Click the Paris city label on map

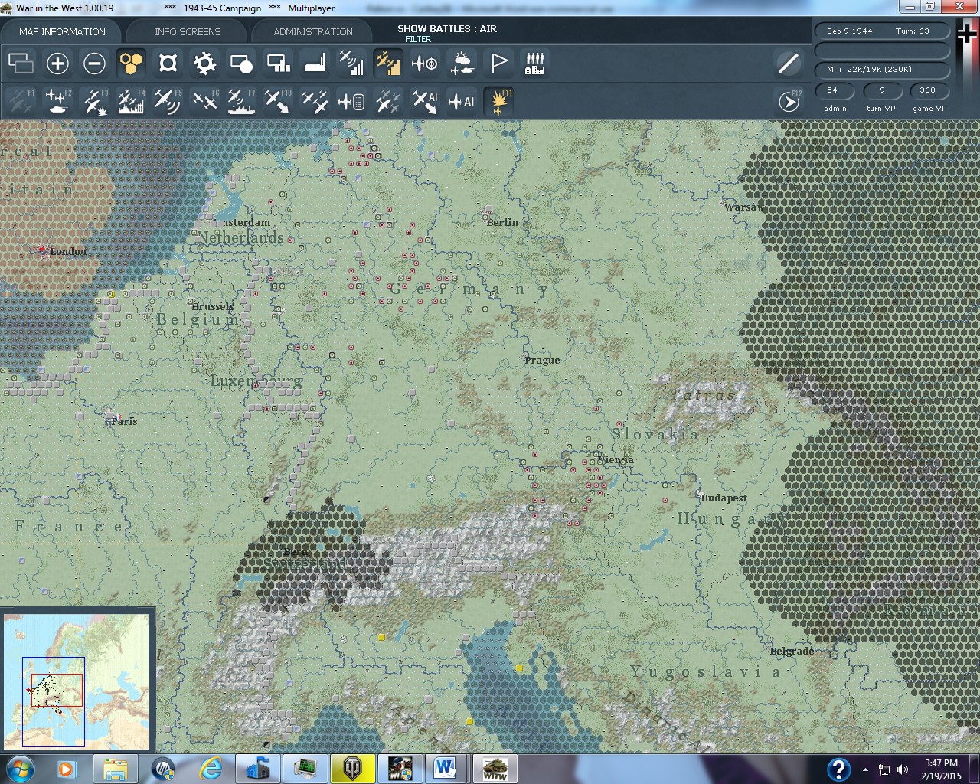click(x=124, y=421)
